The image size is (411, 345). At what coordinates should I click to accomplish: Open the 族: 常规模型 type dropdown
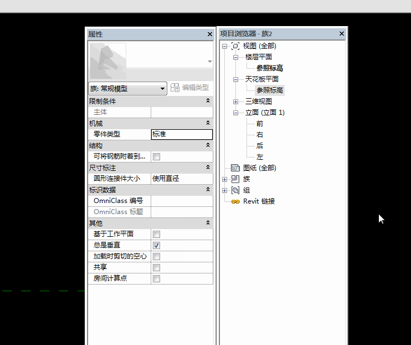pos(162,88)
